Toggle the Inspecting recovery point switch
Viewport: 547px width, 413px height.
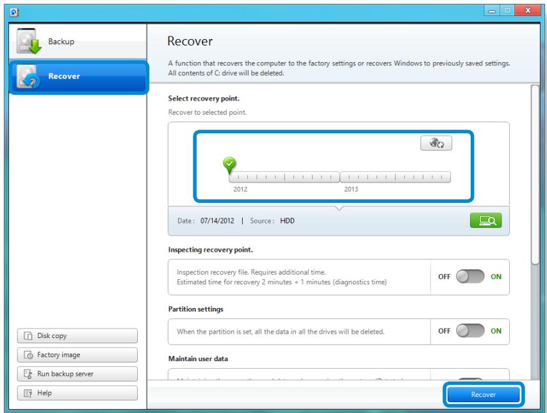(x=471, y=277)
